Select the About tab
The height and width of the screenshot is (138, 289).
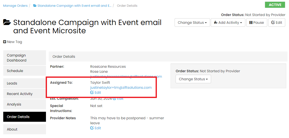[x=24, y=129]
